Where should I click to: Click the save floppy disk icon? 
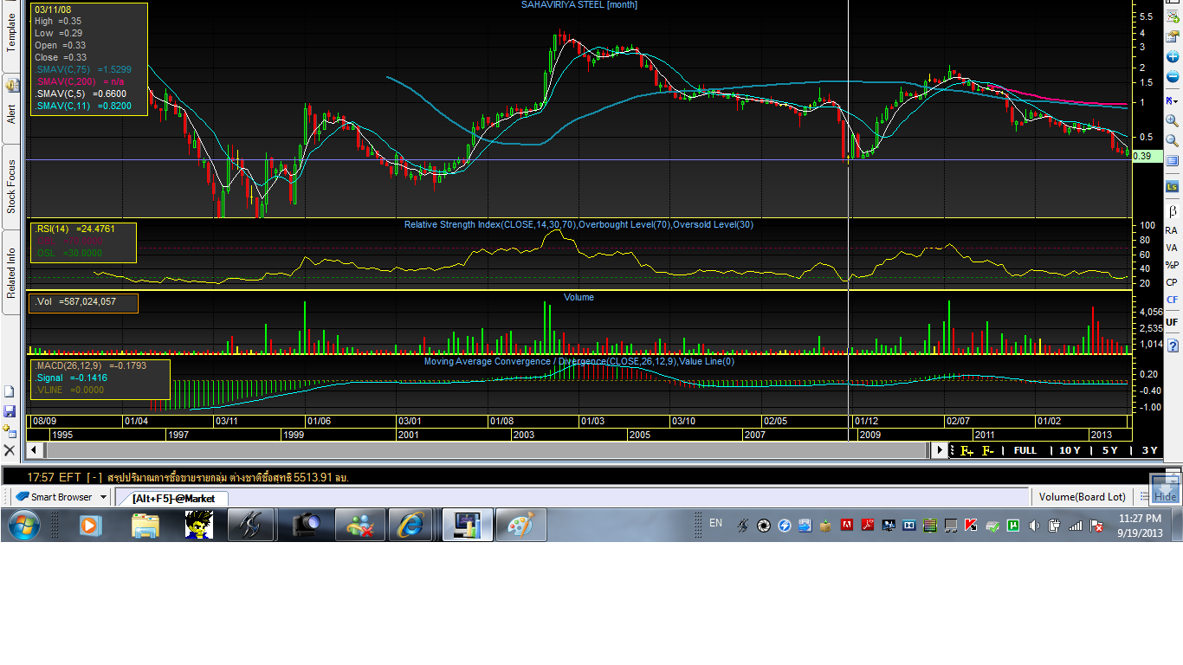pyautogui.click(x=10, y=411)
